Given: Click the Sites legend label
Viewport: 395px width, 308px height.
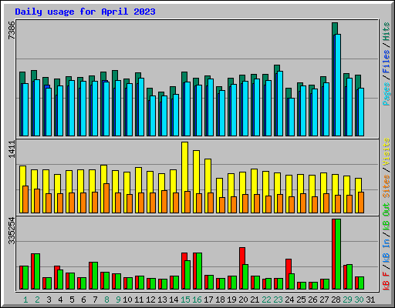Looking at the screenshot, I should pyautogui.click(x=387, y=186).
